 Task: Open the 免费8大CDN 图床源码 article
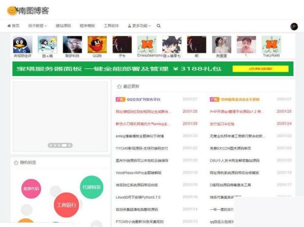[x=230, y=148]
